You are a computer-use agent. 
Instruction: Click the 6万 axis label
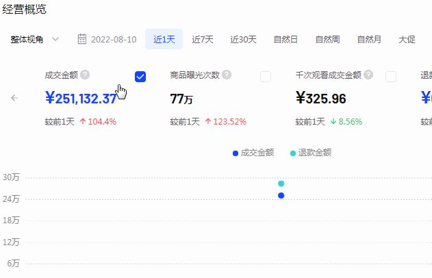coord(13,264)
